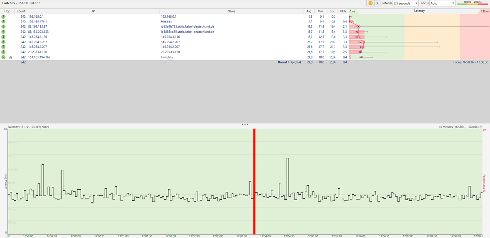490x238 pixels.
Task: Click the Min column header
Action: coord(320,11)
